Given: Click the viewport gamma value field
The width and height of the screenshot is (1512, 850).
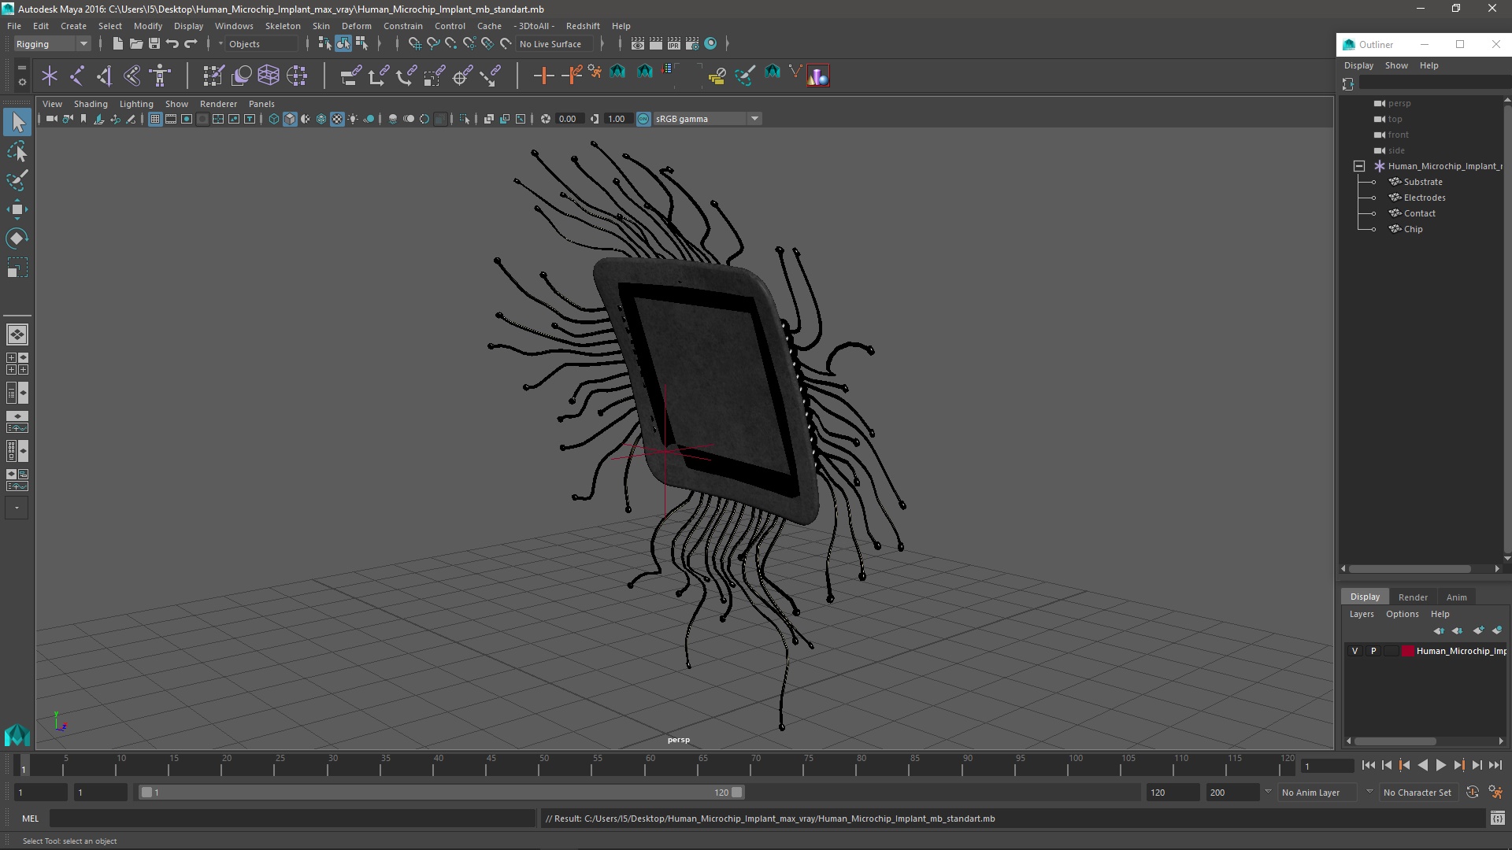Looking at the screenshot, I should pyautogui.click(x=620, y=119).
